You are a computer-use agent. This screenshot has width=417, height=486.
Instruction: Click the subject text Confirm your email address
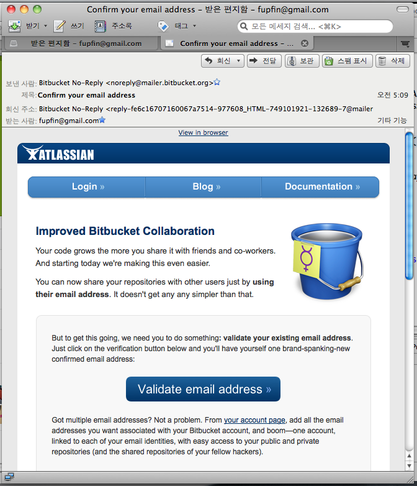[x=86, y=95]
